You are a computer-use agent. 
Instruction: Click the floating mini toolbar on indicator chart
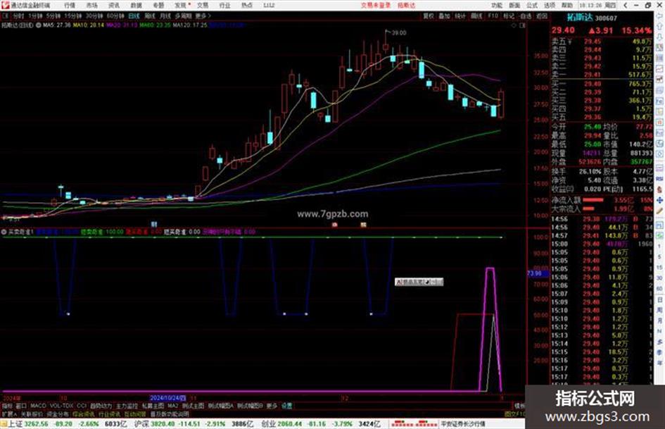click(419, 282)
